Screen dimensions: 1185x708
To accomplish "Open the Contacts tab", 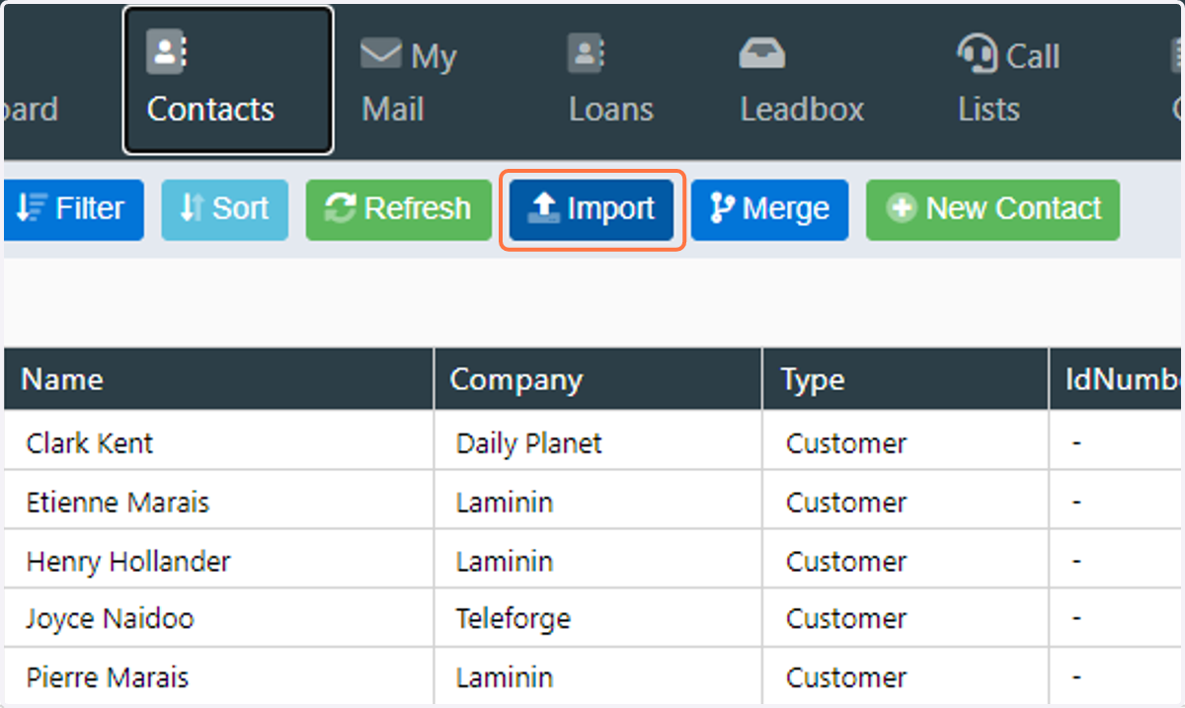I will [228, 81].
